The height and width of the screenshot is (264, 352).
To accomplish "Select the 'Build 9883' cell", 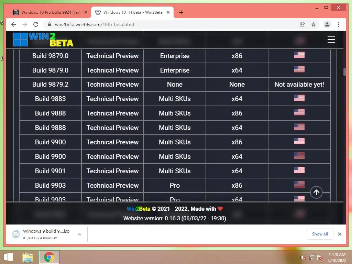I will click(50, 99).
